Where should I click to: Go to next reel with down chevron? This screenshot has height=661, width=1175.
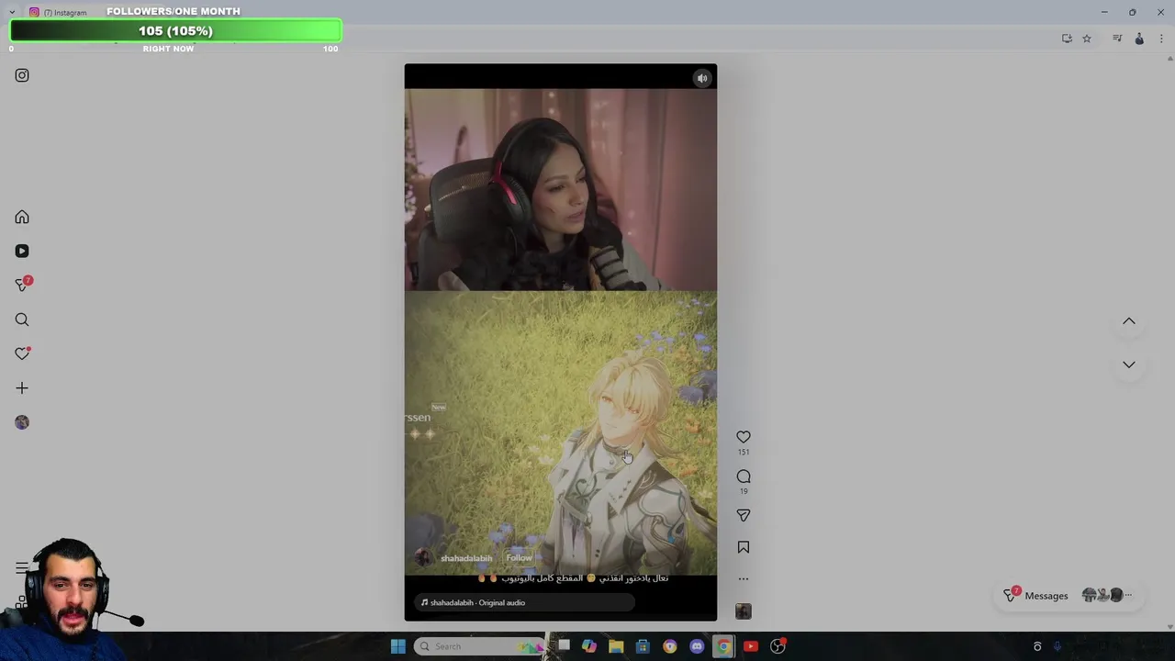[1129, 364]
